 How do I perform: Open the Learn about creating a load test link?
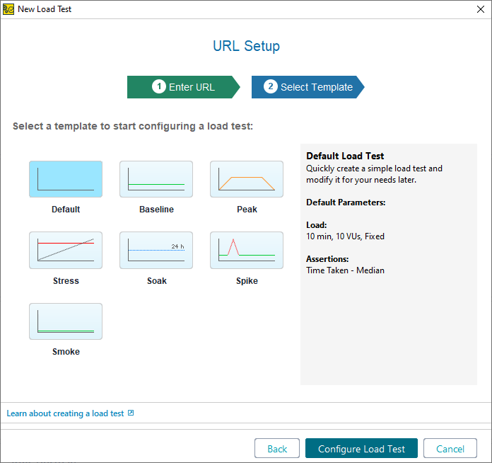65,413
